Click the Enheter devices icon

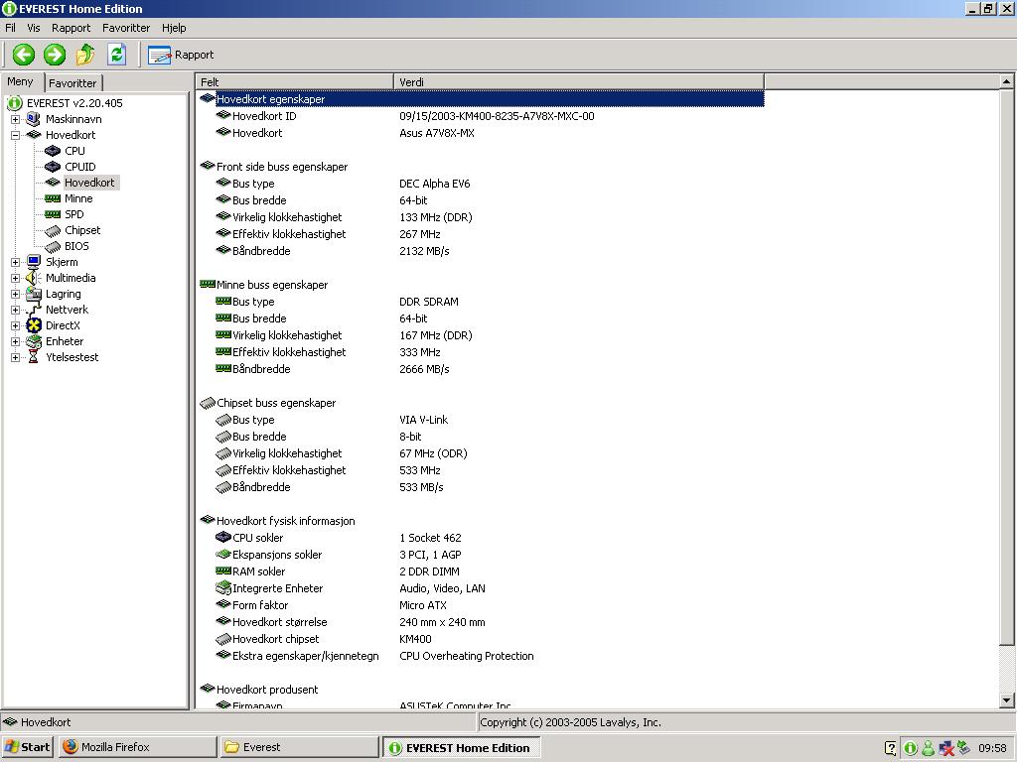click(34, 341)
